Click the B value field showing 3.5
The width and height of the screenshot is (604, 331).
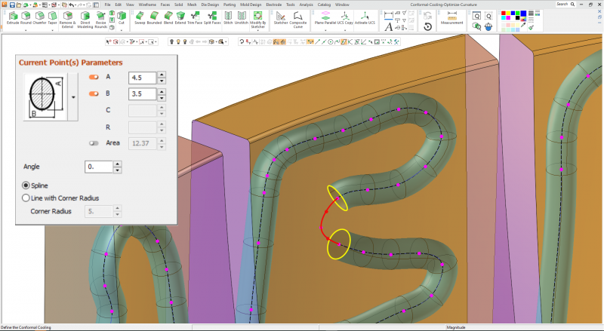142,94
